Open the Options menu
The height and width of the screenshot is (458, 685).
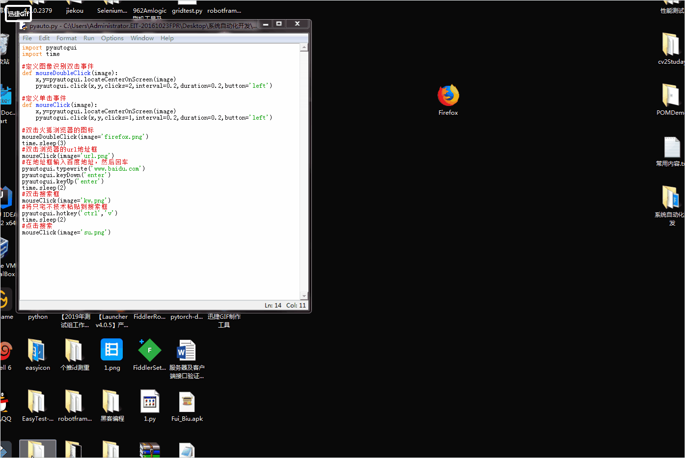[x=112, y=38]
